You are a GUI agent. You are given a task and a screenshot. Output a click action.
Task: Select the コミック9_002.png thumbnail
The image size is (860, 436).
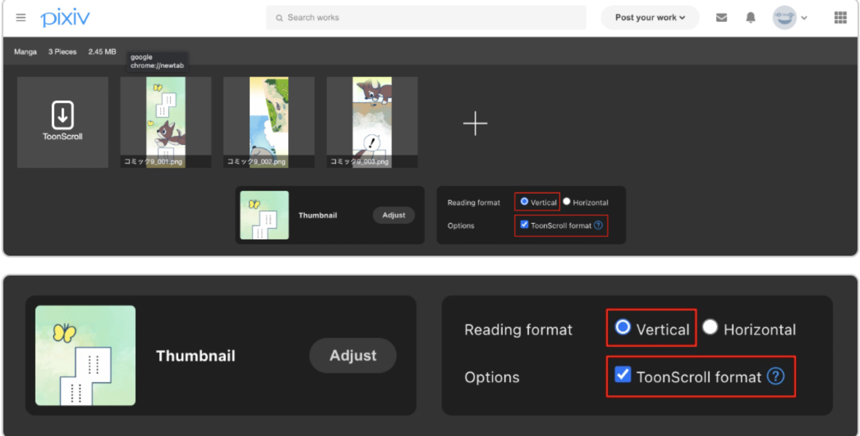(x=269, y=122)
